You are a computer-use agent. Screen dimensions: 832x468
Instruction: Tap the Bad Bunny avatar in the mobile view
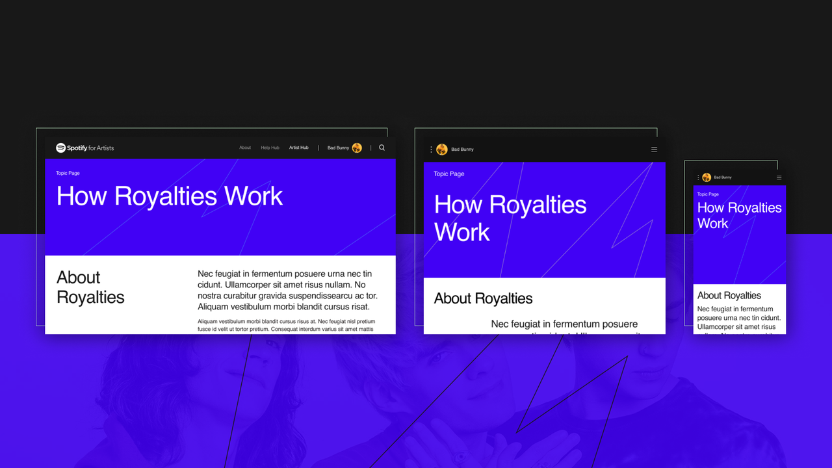coord(707,177)
